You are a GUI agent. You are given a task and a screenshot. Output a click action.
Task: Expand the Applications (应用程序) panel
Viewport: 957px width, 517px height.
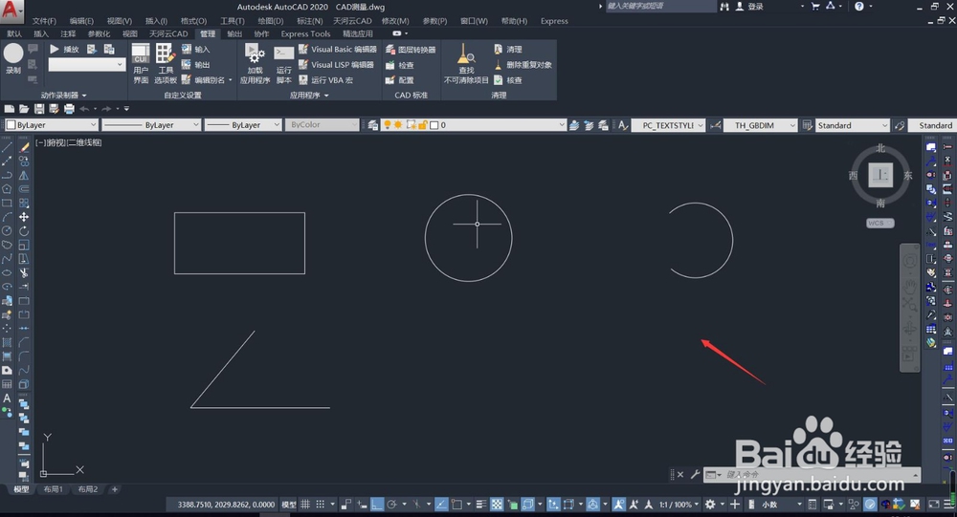[309, 96]
